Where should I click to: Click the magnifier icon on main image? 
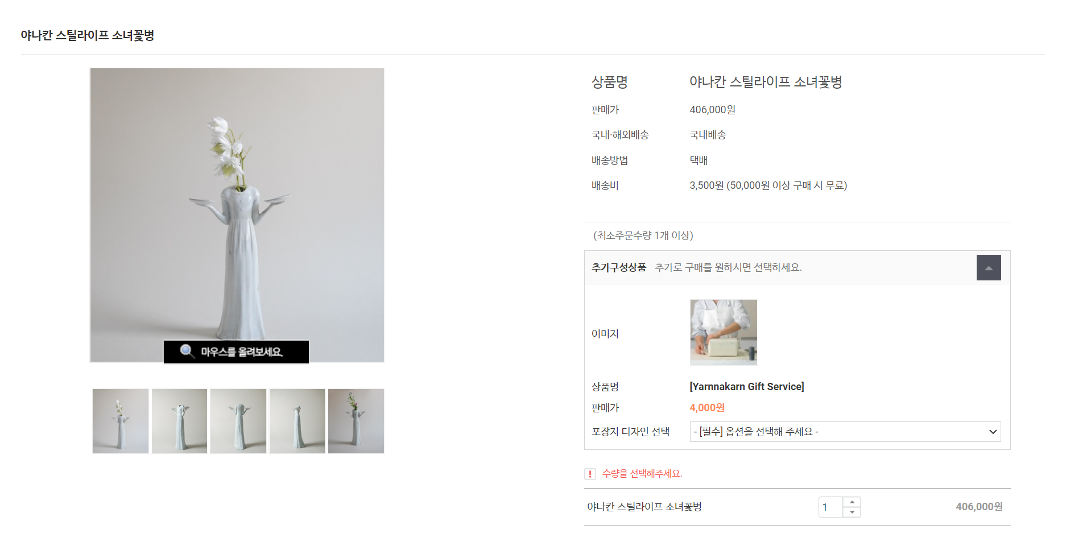point(187,351)
